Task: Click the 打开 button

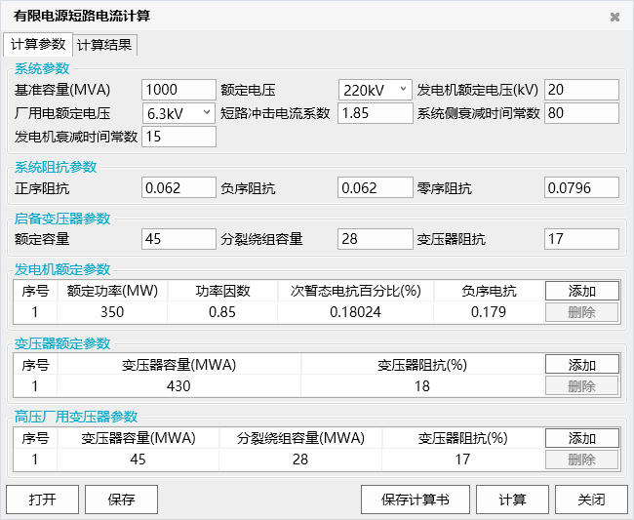Action: [x=42, y=500]
